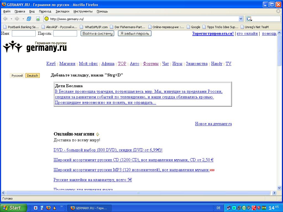
Task: Open the Windows Start menu
Action: click(13, 208)
